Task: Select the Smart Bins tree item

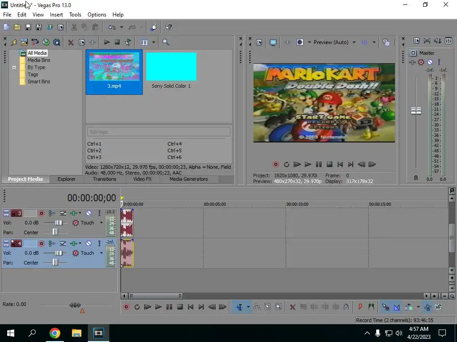Action: pos(39,81)
